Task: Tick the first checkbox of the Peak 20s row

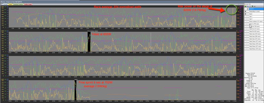Action: (245, 29)
